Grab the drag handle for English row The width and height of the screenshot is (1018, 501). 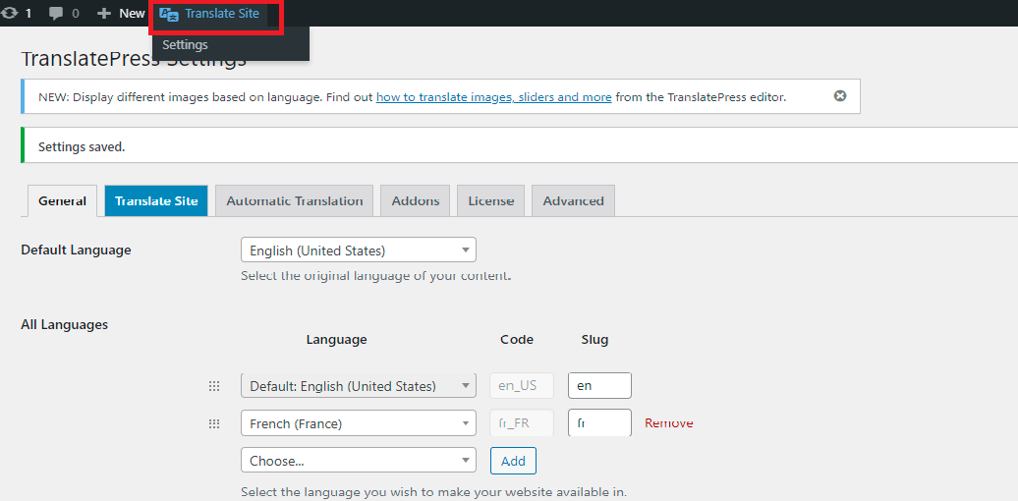click(x=214, y=386)
